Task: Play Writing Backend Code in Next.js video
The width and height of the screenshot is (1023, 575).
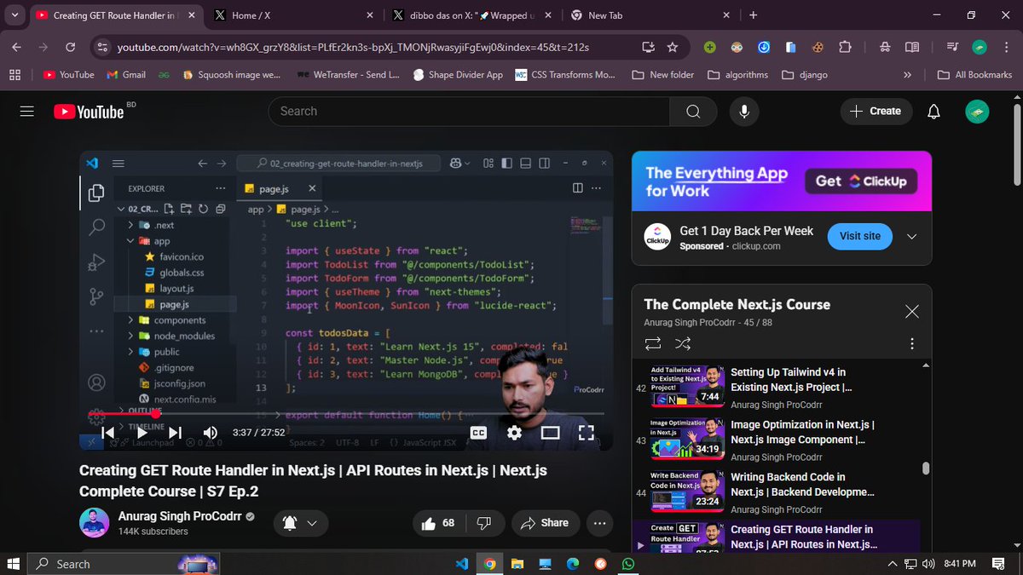Action: click(777, 492)
